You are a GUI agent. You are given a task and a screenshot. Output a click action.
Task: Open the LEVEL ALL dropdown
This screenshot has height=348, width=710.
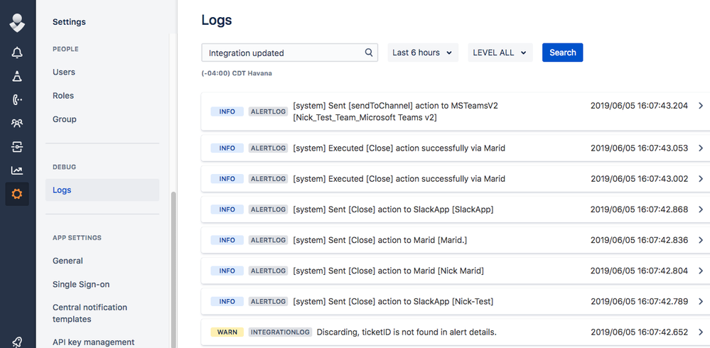(x=500, y=53)
